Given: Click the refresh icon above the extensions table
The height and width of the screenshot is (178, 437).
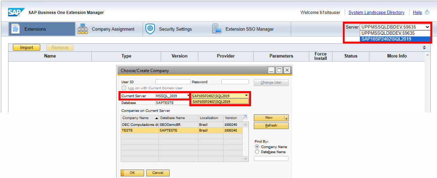Looking at the screenshot, I should [x=424, y=48].
